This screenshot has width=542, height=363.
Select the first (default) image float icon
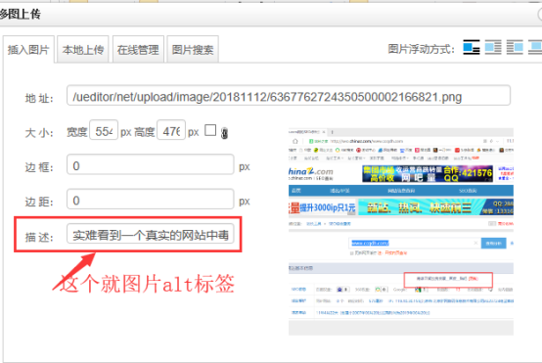pyautogui.click(x=472, y=47)
